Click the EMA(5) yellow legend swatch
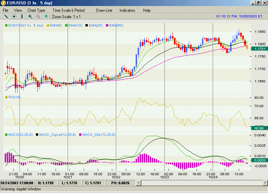Viewport: 268px width, 193px height. [x=48, y=25]
